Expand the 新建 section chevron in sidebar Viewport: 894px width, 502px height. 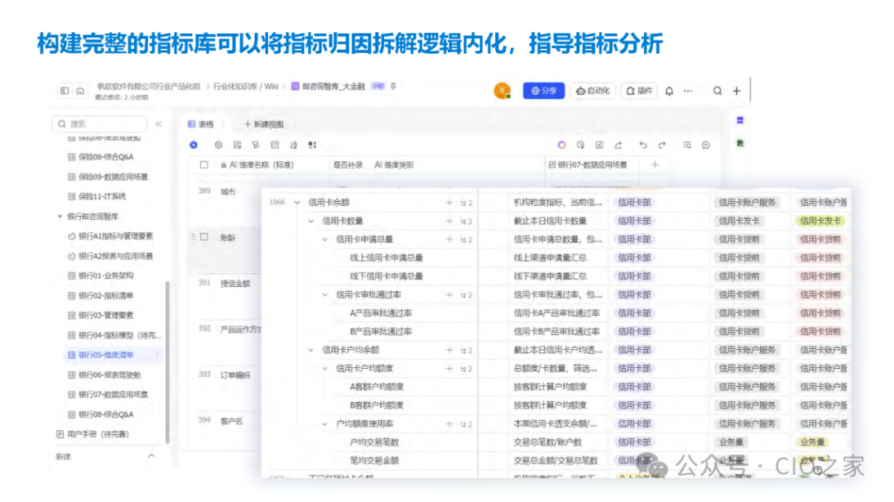tap(151, 456)
